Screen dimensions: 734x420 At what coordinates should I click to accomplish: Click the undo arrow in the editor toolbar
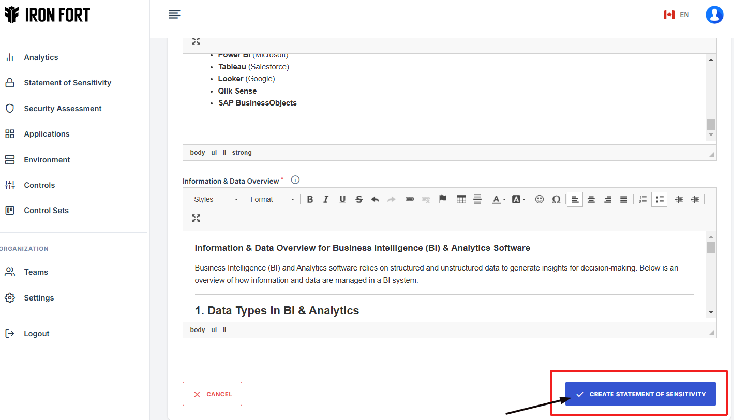coord(375,199)
